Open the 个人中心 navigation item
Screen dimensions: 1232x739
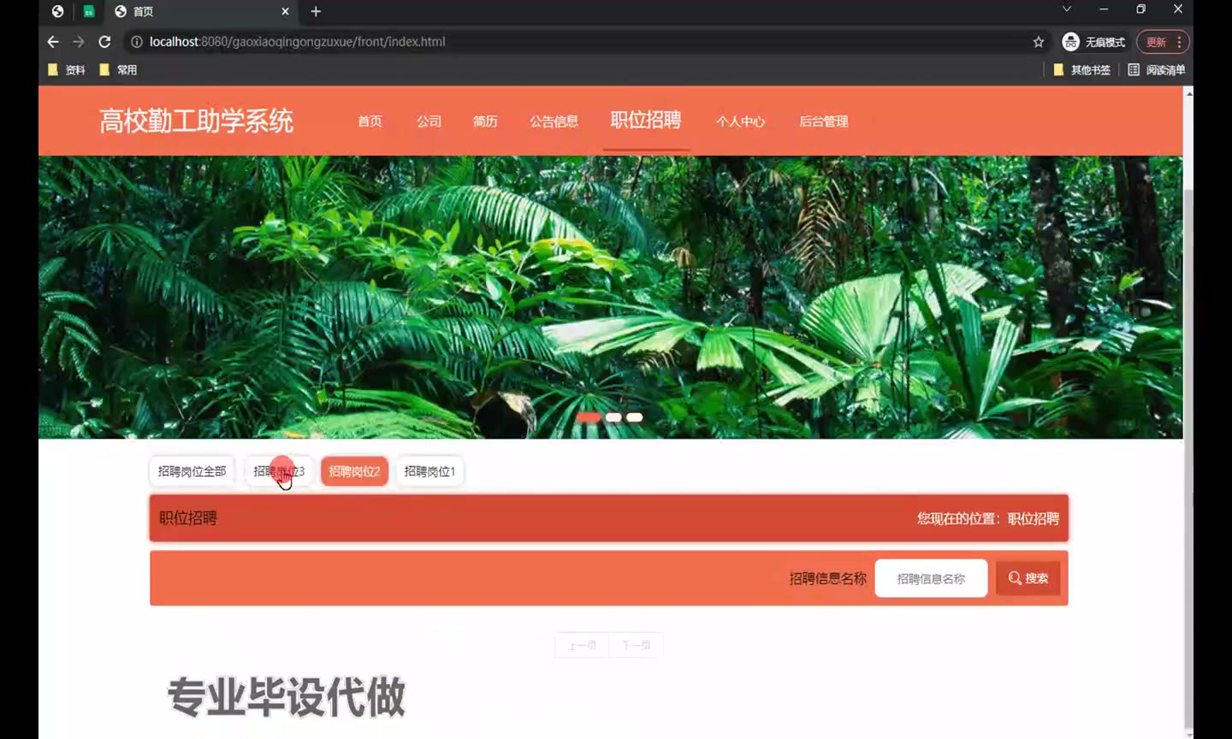(x=741, y=121)
